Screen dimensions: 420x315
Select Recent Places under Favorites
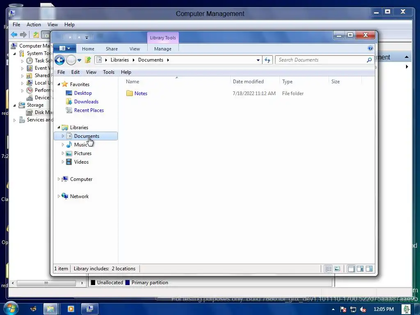click(x=89, y=110)
